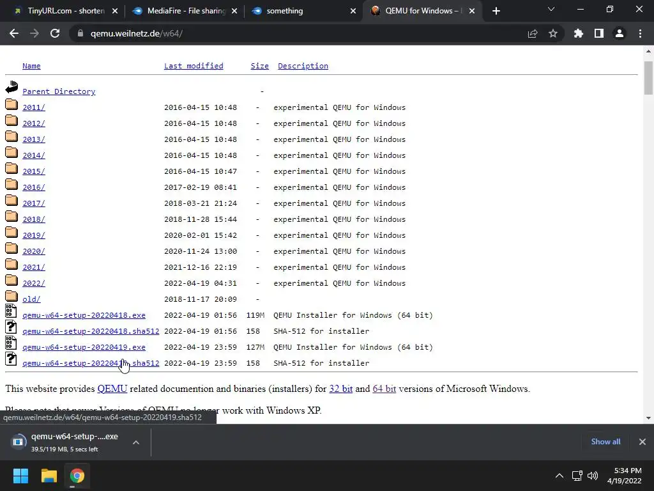Click the folder icon beside 2022/
The height and width of the screenshot is (491, 654).
(x=11, y=280)
